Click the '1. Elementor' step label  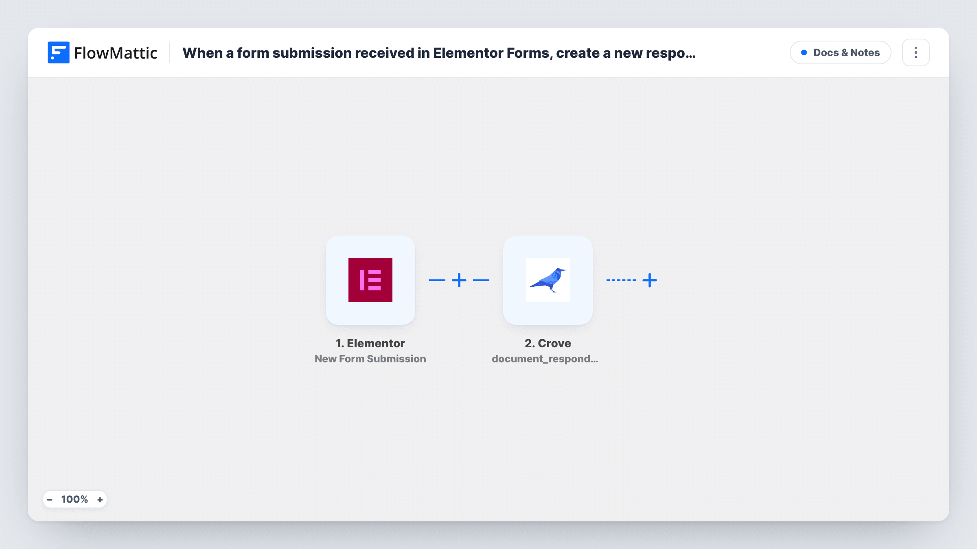coord(370,343)
